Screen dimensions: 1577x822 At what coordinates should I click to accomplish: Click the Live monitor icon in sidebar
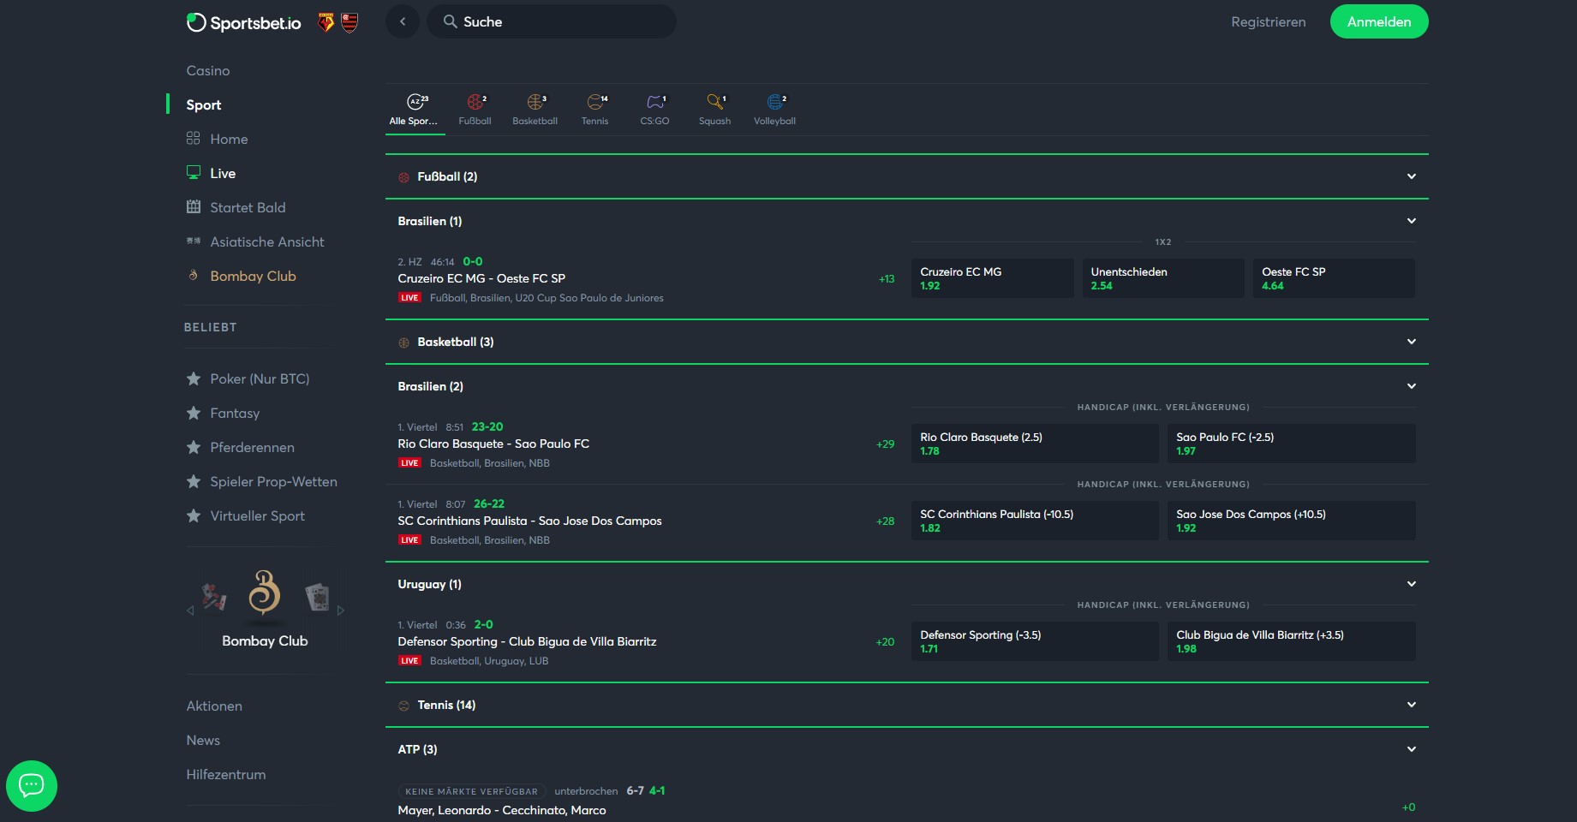pos(194,173)
